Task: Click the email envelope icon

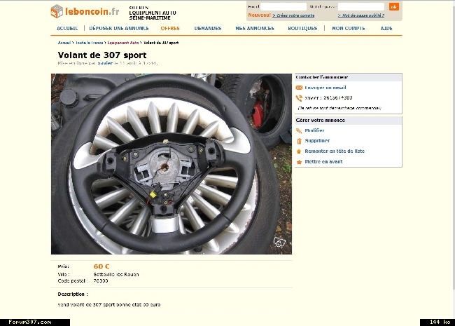Action: (299, 88)
